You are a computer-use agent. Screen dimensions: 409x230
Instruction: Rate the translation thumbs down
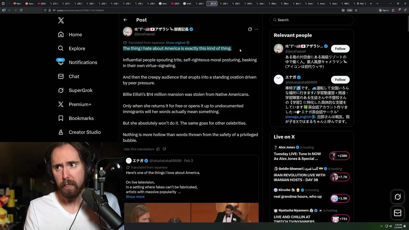point(164,149)
